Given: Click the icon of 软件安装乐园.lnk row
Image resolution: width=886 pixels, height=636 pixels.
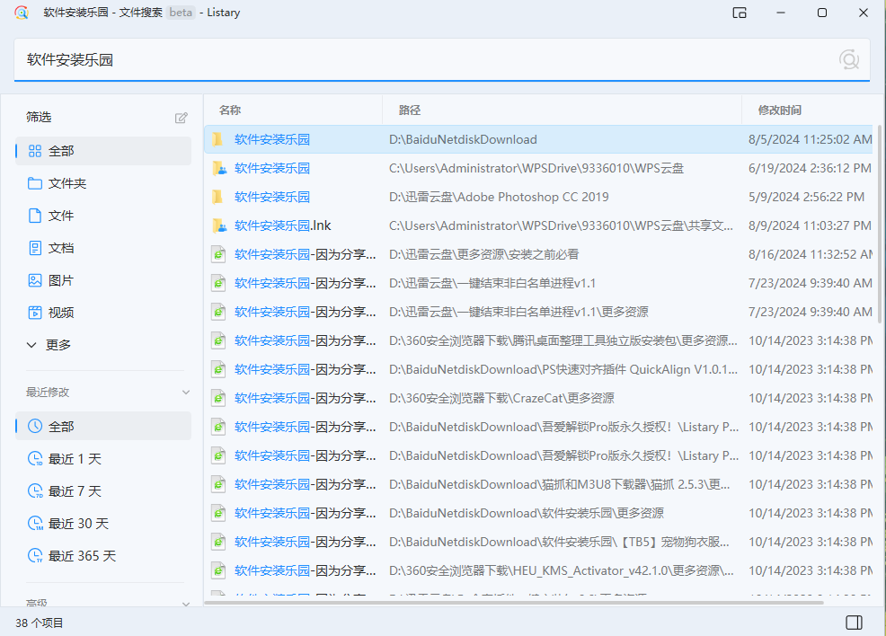Looking at the screenshot, I should 219,226.
